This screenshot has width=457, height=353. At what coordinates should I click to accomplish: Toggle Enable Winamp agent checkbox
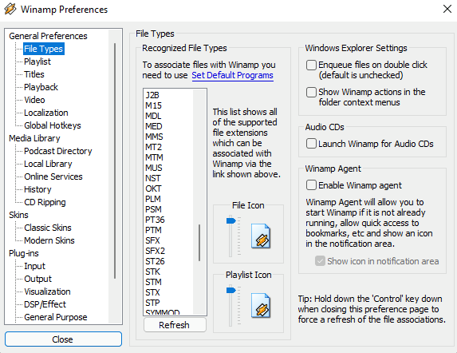tap(311, 185)
